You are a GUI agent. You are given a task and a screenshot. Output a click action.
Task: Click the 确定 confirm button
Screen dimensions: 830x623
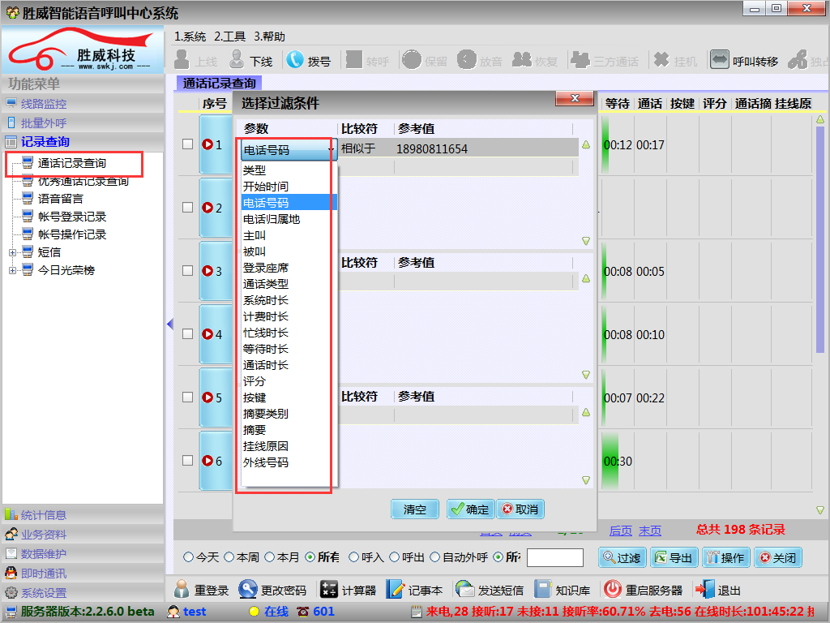470,509
